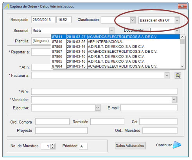Image resolution: width=192 pixels, height=160 pixels.
Task: Decrease No. de Muestras with down arrow
Action: pyautogui.click(x=52, y=147)
